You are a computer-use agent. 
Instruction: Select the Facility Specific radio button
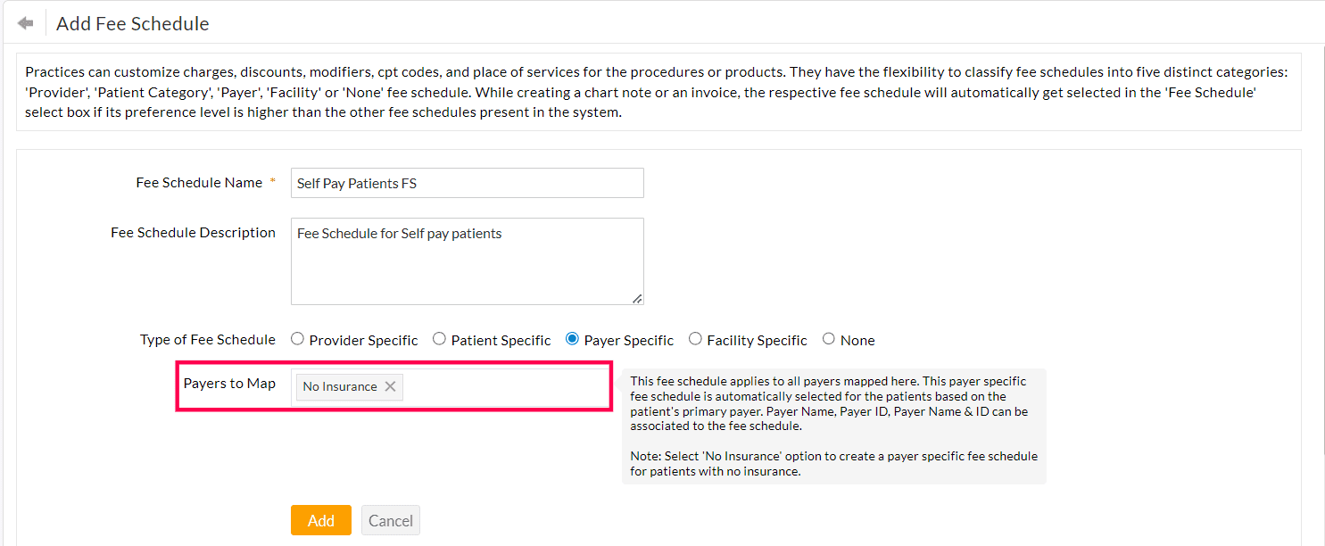696,339
